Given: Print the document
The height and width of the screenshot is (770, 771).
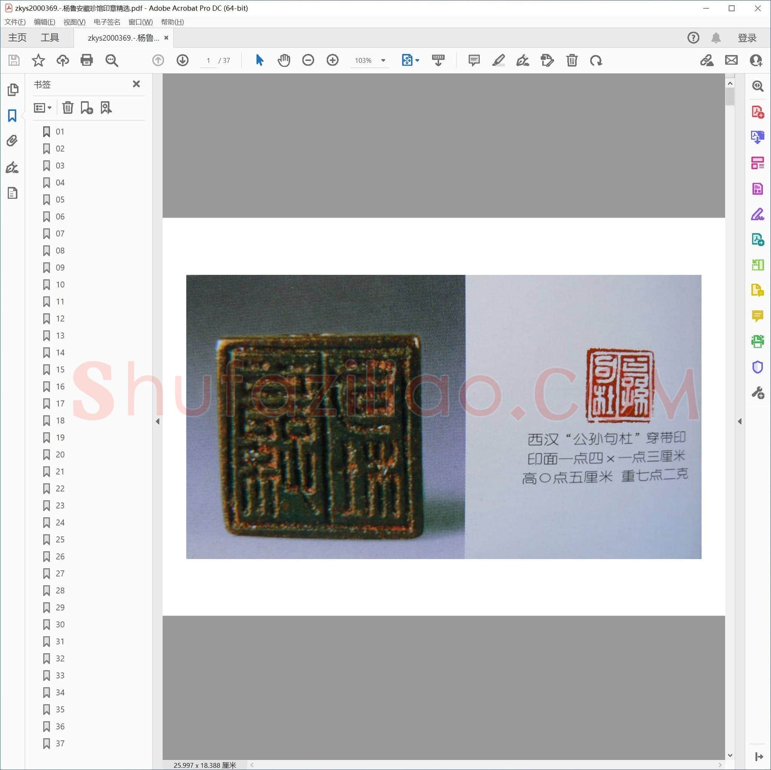Looking at the screenshot, I should pyautogui.click(x=87, y=60).
